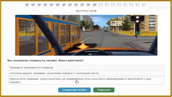Screen dimensions: 172x97
Task: Jump to question 13, first unchecked box
Action: (101, 5)
